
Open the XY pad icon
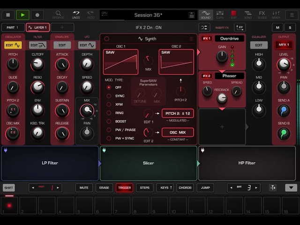pyautogui.click(x=240, y=28)
